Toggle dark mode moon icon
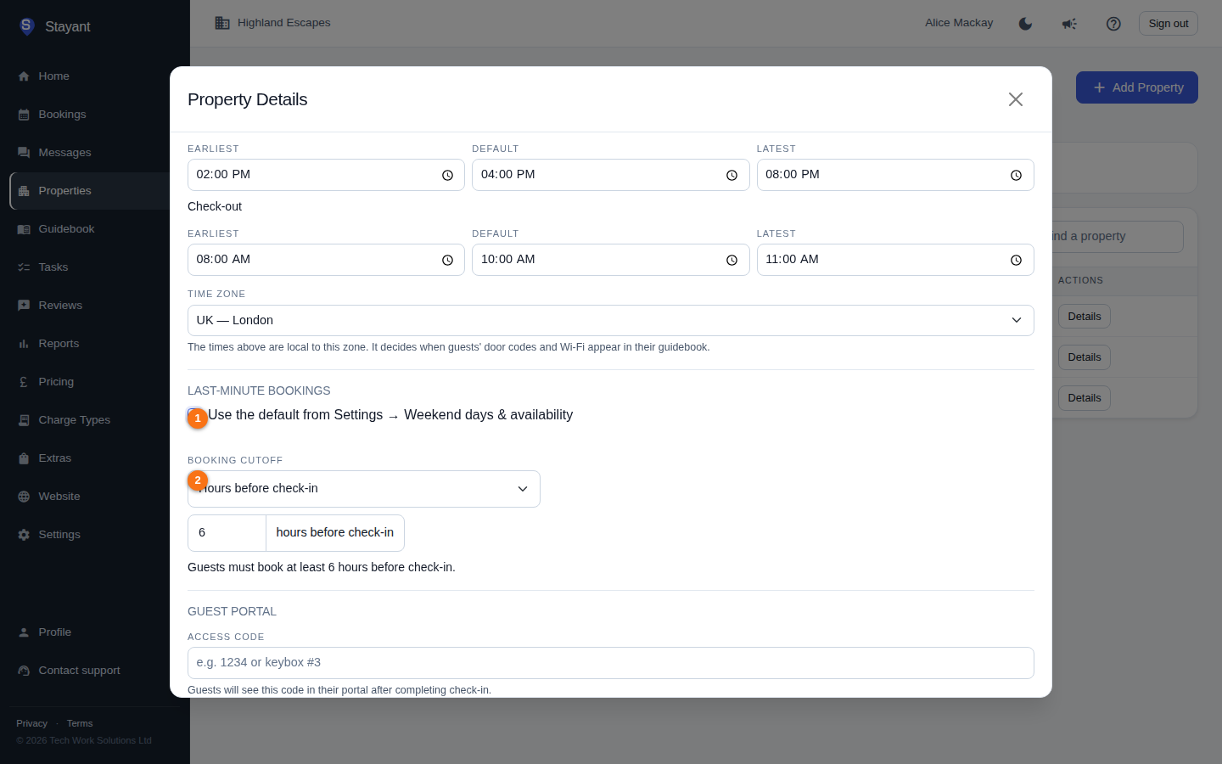 coord(1025,24)
